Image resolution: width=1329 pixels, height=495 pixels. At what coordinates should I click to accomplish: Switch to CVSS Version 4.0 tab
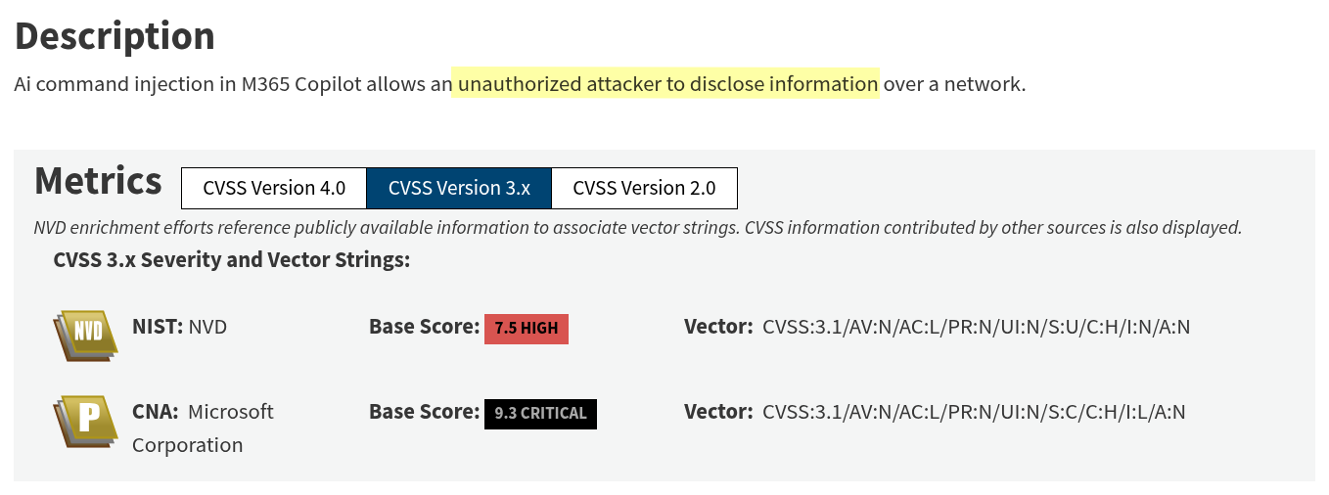[274, 188]
